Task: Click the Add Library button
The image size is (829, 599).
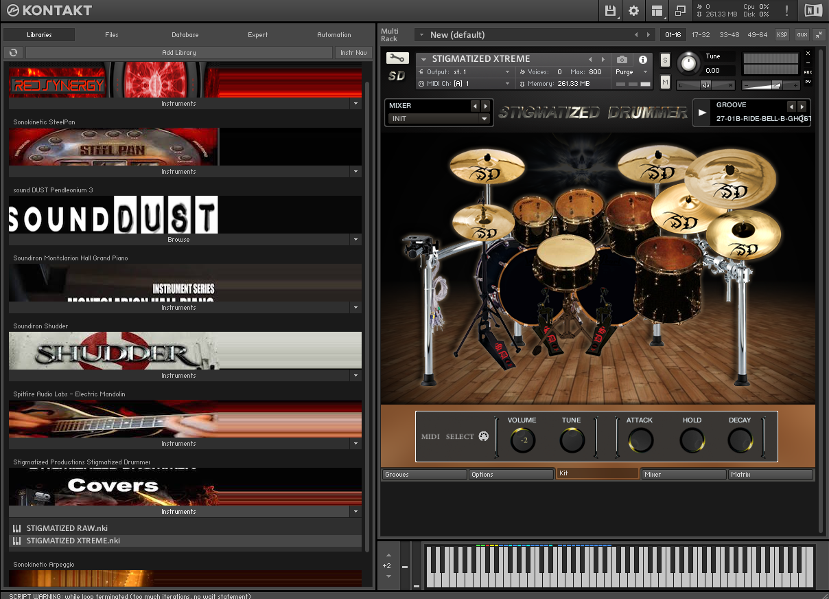Action: tap(179, 53)
